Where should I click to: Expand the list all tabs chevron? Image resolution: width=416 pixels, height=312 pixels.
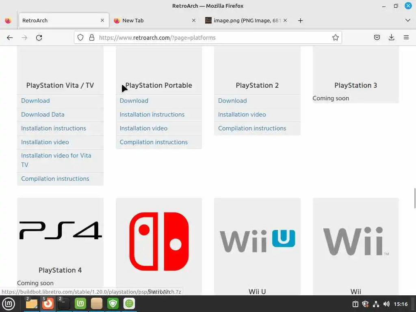coord(408,20)
